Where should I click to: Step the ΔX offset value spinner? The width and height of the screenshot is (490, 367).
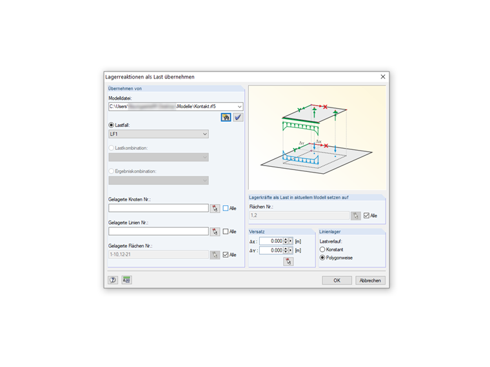pos(286,241)
